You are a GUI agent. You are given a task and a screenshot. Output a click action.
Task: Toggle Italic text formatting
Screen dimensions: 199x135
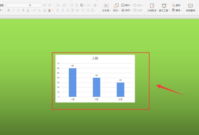pyautogui.click(x=13, y=10)
